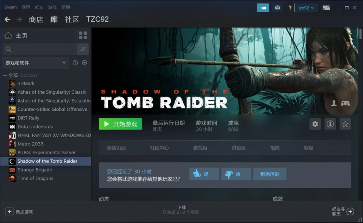Click the question mark help icon
The height and width of the screenshot is (223, 363).
point(290,8)
